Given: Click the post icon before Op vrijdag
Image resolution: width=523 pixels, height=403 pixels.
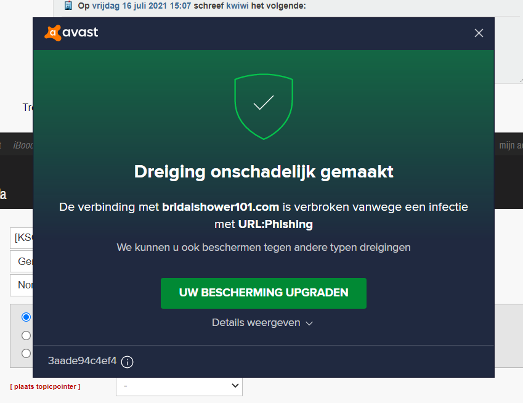Looking at the screenshot, I should tap(68, 6).
